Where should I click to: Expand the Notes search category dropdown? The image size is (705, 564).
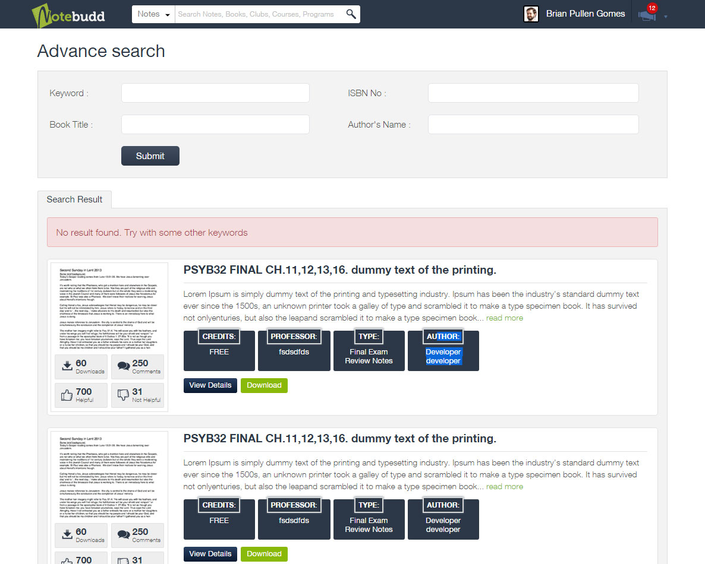153,14
